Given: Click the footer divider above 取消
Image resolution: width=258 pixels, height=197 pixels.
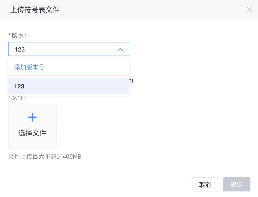Looking at the screenshot, I should click(x=129, y=171).
